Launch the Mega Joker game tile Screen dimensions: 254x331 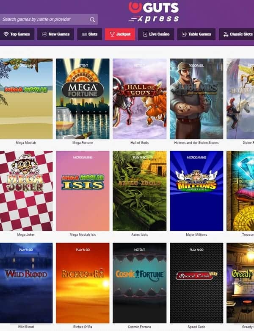tap(26, 191)
